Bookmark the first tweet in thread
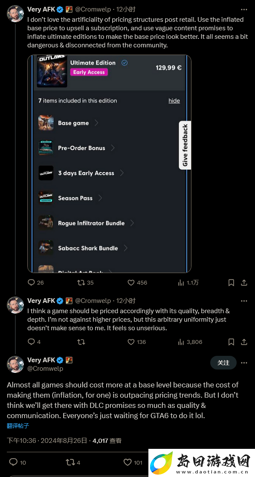 231,282
